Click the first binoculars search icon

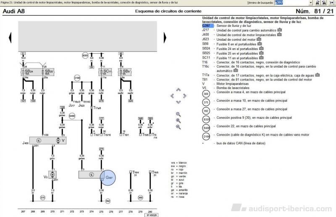pos(318,3)
